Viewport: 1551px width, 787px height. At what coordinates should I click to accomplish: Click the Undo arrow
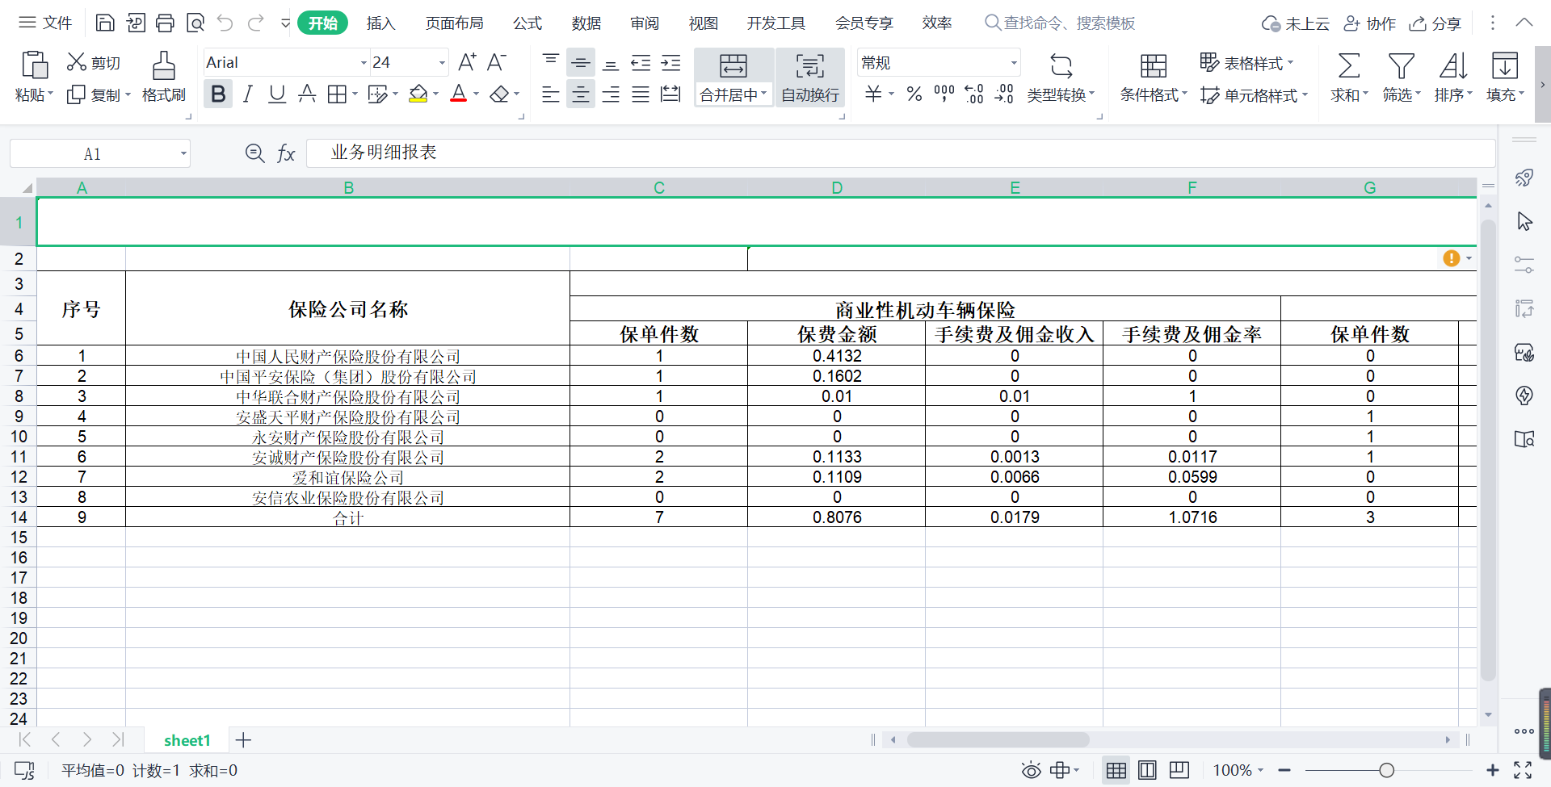[225, 23]
